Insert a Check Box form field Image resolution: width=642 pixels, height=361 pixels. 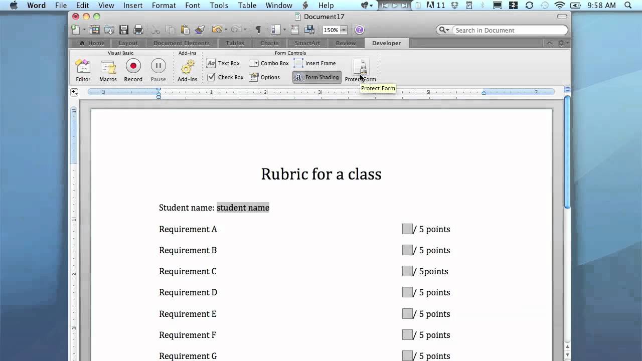coord(225,77)
